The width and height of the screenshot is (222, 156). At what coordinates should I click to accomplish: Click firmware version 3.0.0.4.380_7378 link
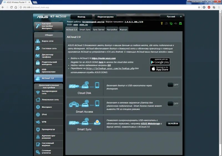tap(134, 22)
